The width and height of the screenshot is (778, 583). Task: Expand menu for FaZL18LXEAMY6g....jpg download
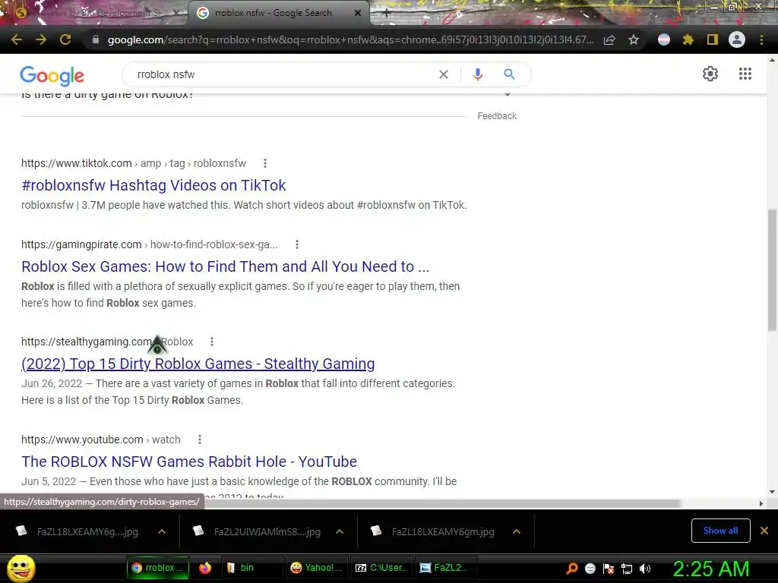162,531
